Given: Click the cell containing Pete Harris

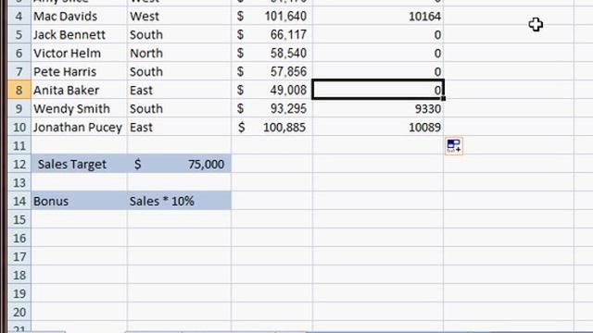Looking at the screenshot, I should tap(79, 72).
